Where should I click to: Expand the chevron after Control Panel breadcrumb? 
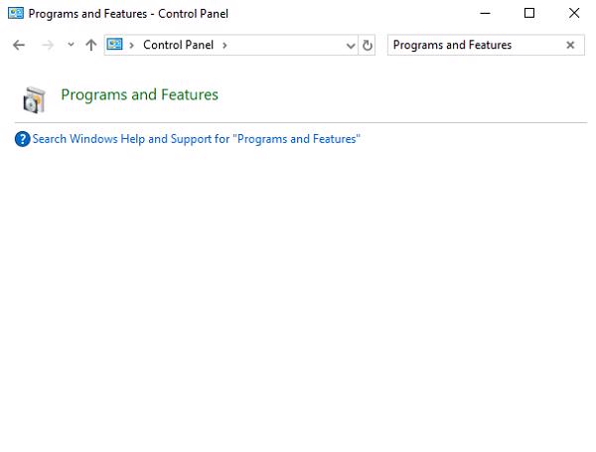coord(224,45)
